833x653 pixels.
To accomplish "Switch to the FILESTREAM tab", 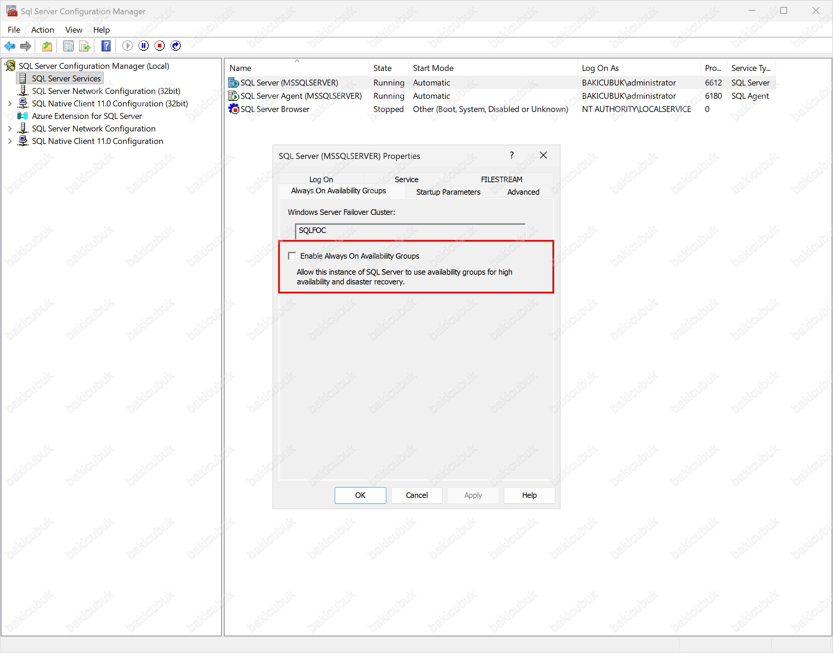I will coord(501,179).
